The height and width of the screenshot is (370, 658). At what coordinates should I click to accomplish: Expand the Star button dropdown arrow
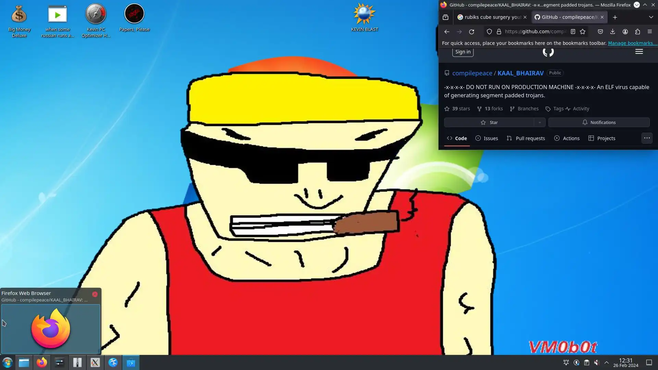(539, 123)
